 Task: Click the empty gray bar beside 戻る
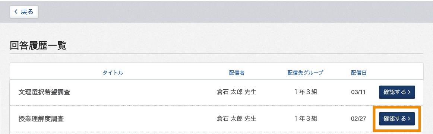pyautogui.click(x=235, y=12)
